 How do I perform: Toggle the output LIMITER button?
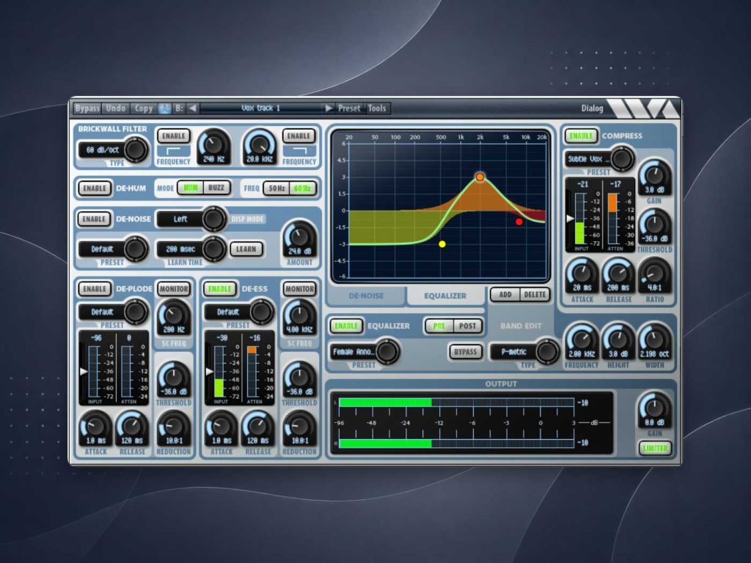[655, 448]
